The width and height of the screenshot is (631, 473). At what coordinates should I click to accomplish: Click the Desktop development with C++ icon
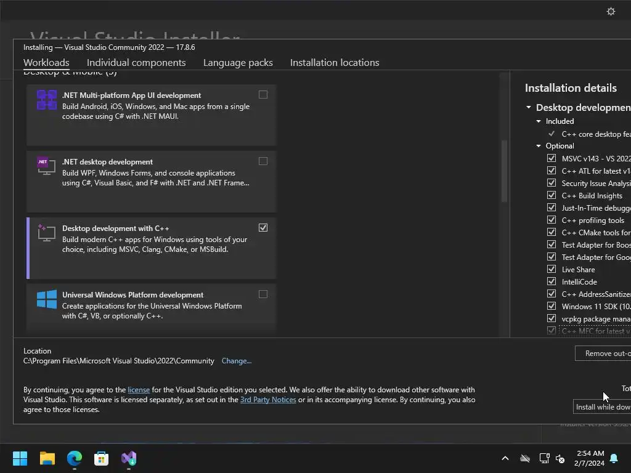tap(46, 232)
